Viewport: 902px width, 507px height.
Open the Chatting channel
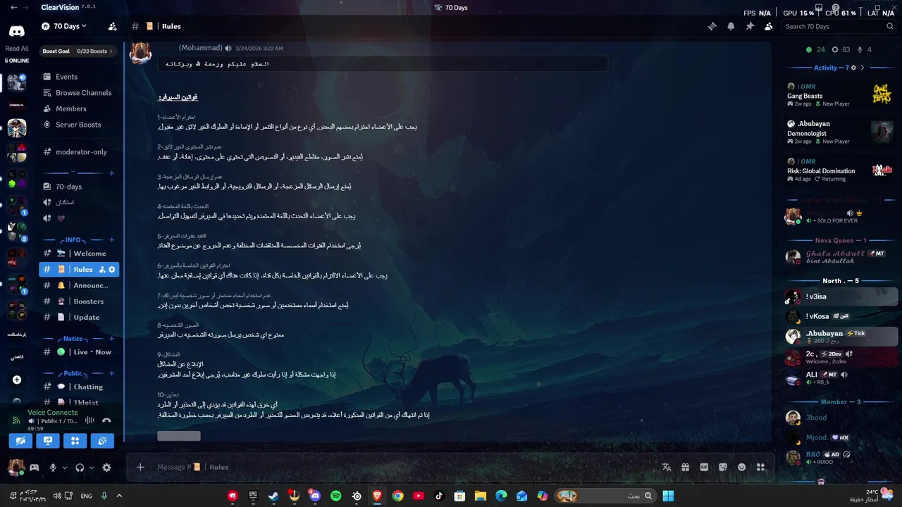(79, 387)
